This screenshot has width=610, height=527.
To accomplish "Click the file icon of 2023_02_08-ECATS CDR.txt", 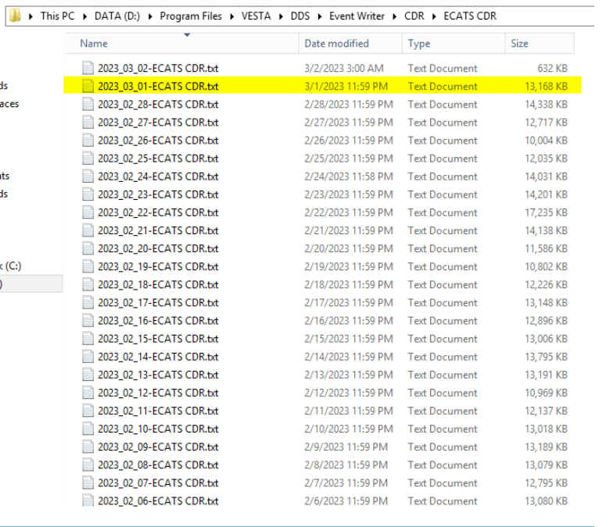I will coord(88,465).
